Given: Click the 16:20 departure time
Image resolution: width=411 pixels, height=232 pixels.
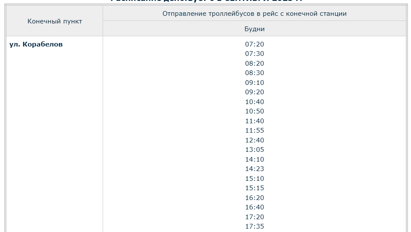Looking at the screenshot, I should coord(254,198).
